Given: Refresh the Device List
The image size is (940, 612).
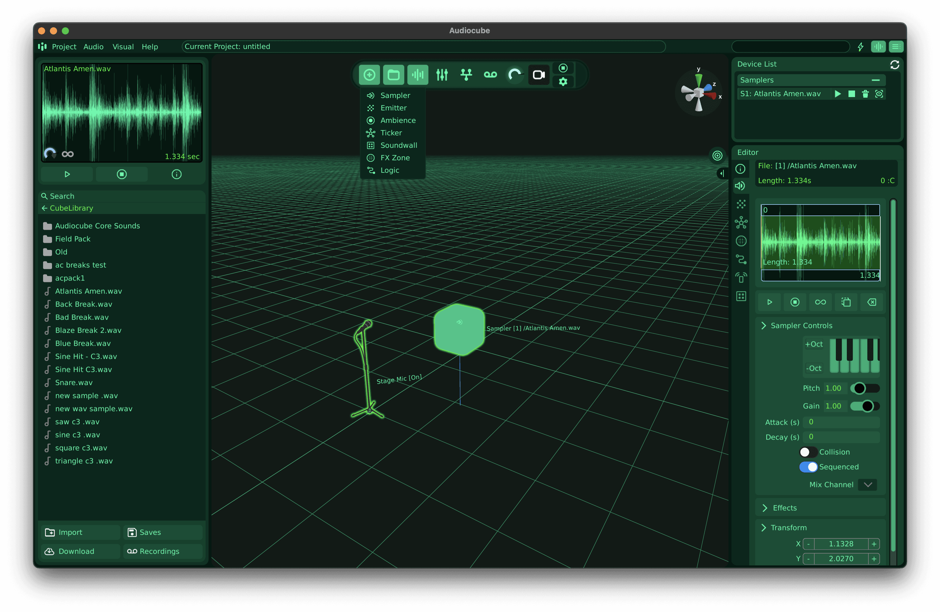Looking at the screenshot, I should point(895,65).
